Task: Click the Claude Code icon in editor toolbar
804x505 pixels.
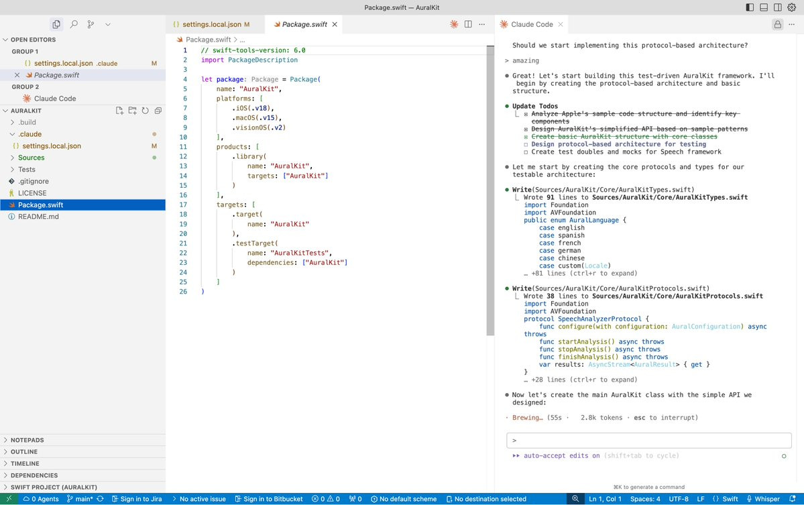Action: pos(454,24)
